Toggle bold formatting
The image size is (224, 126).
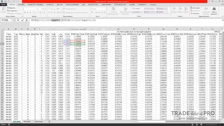point(25,13)
